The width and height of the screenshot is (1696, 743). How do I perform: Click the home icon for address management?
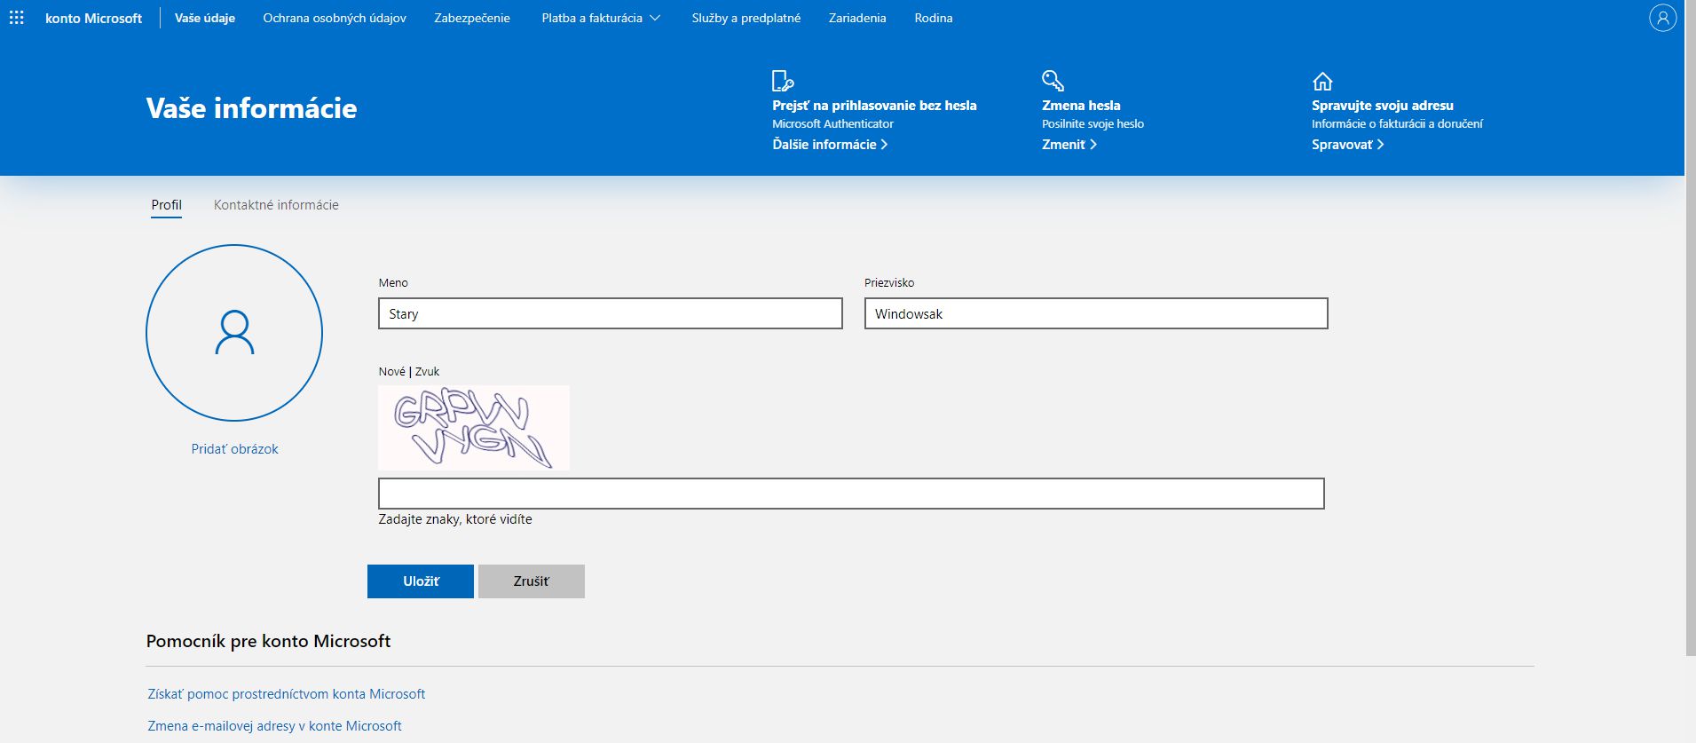(x=1322, y=82)
